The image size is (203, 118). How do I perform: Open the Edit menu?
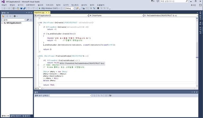pos(12,5)
